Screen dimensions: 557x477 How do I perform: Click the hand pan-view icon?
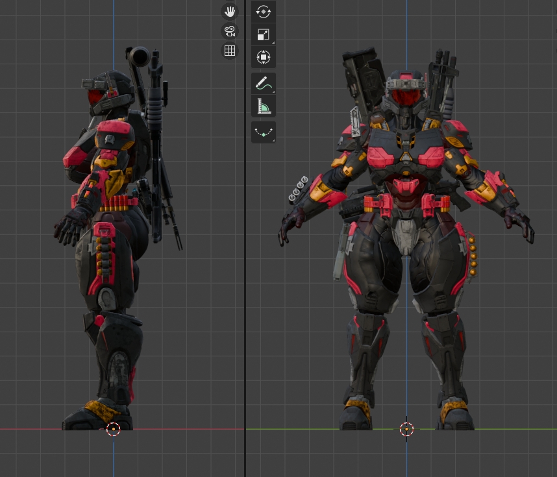point(230,12)
